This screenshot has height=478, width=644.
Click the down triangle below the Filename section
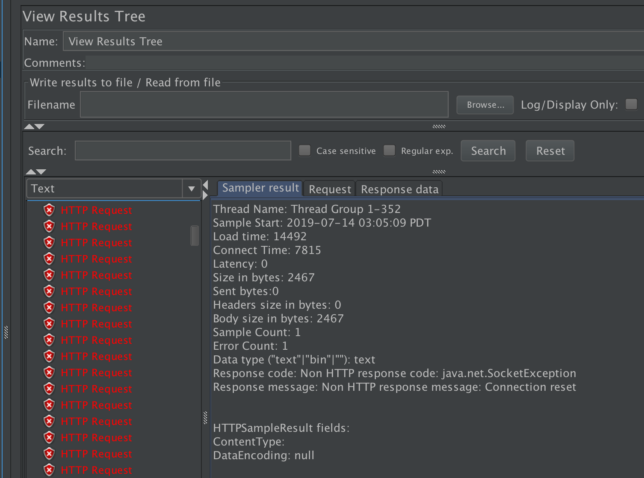pos(39,127)
